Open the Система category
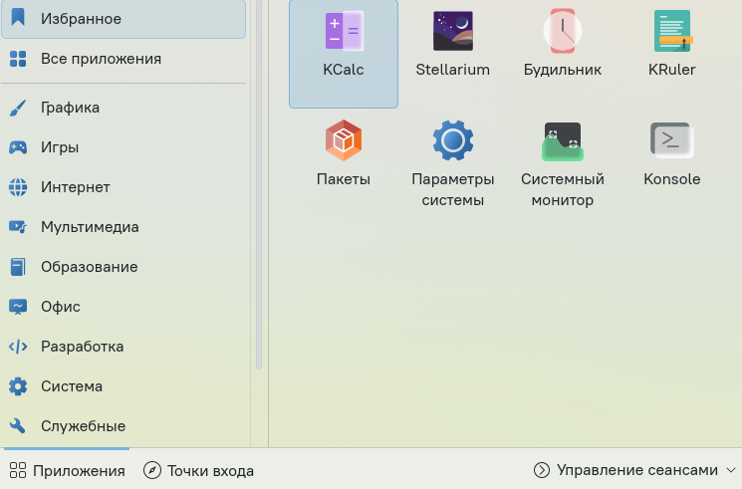The height and width of the screenshot is (489, 742). (124, 385)
